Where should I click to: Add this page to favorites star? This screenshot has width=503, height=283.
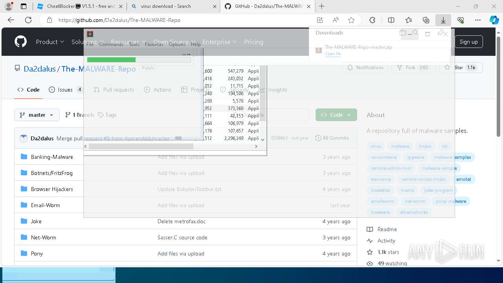351,20
